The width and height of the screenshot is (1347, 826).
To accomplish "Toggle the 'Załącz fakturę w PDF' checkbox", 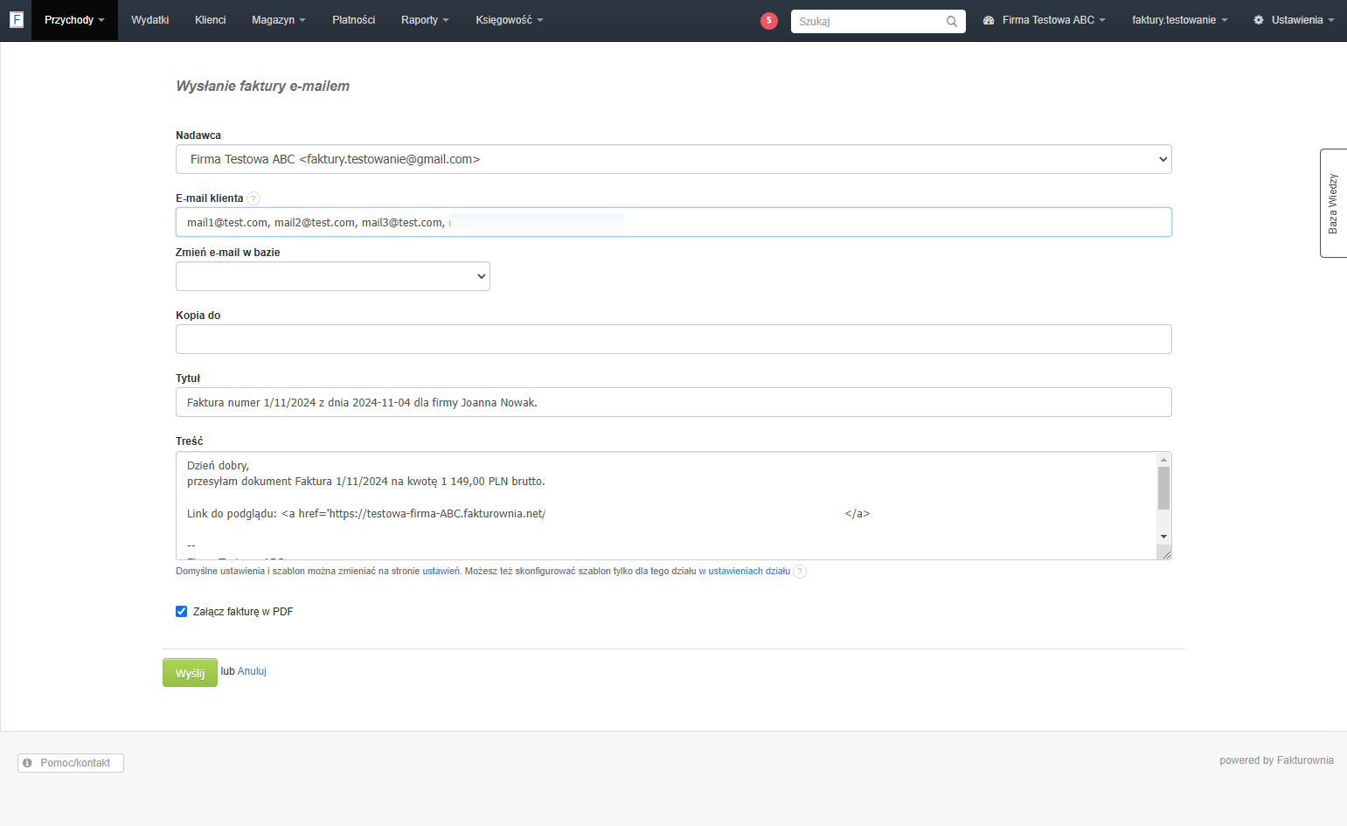I will click(x=182, y=612).
